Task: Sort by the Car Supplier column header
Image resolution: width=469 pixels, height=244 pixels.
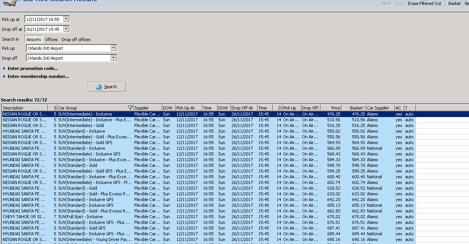Action: [x=380, y=108]
